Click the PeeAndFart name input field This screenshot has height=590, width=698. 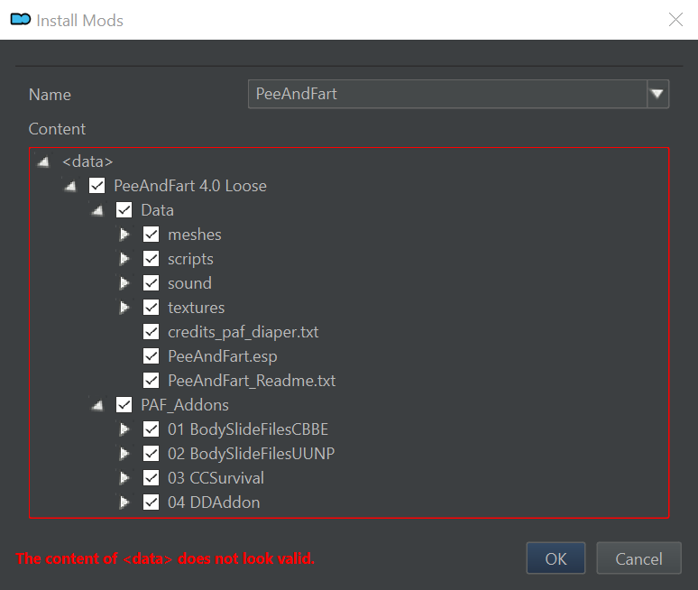click(x=447, y=94)
